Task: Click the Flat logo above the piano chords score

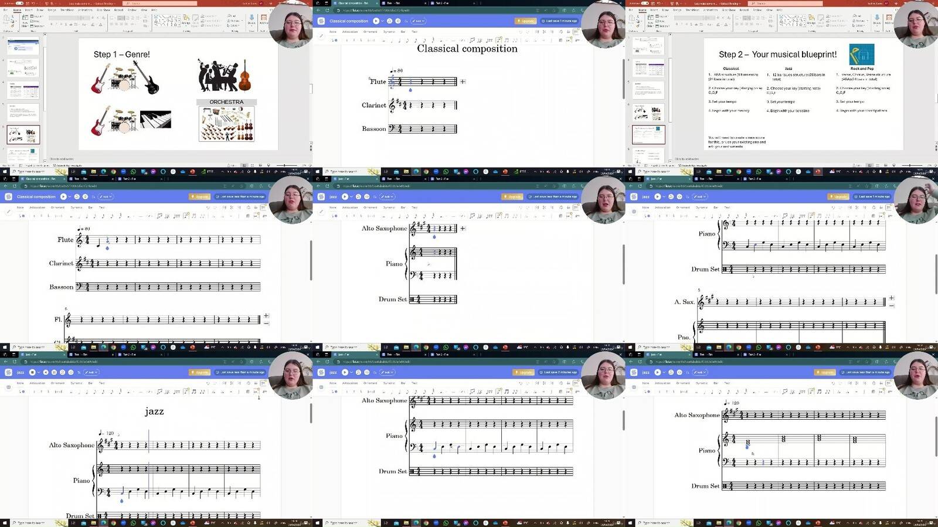Action: [x=634, y=372]
